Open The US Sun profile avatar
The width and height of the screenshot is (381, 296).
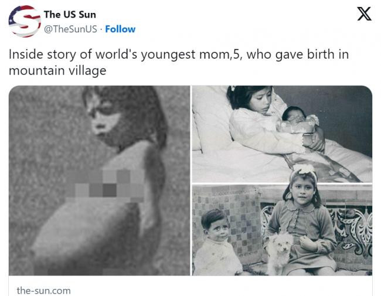pyautogui.click(x=25, y=21)
